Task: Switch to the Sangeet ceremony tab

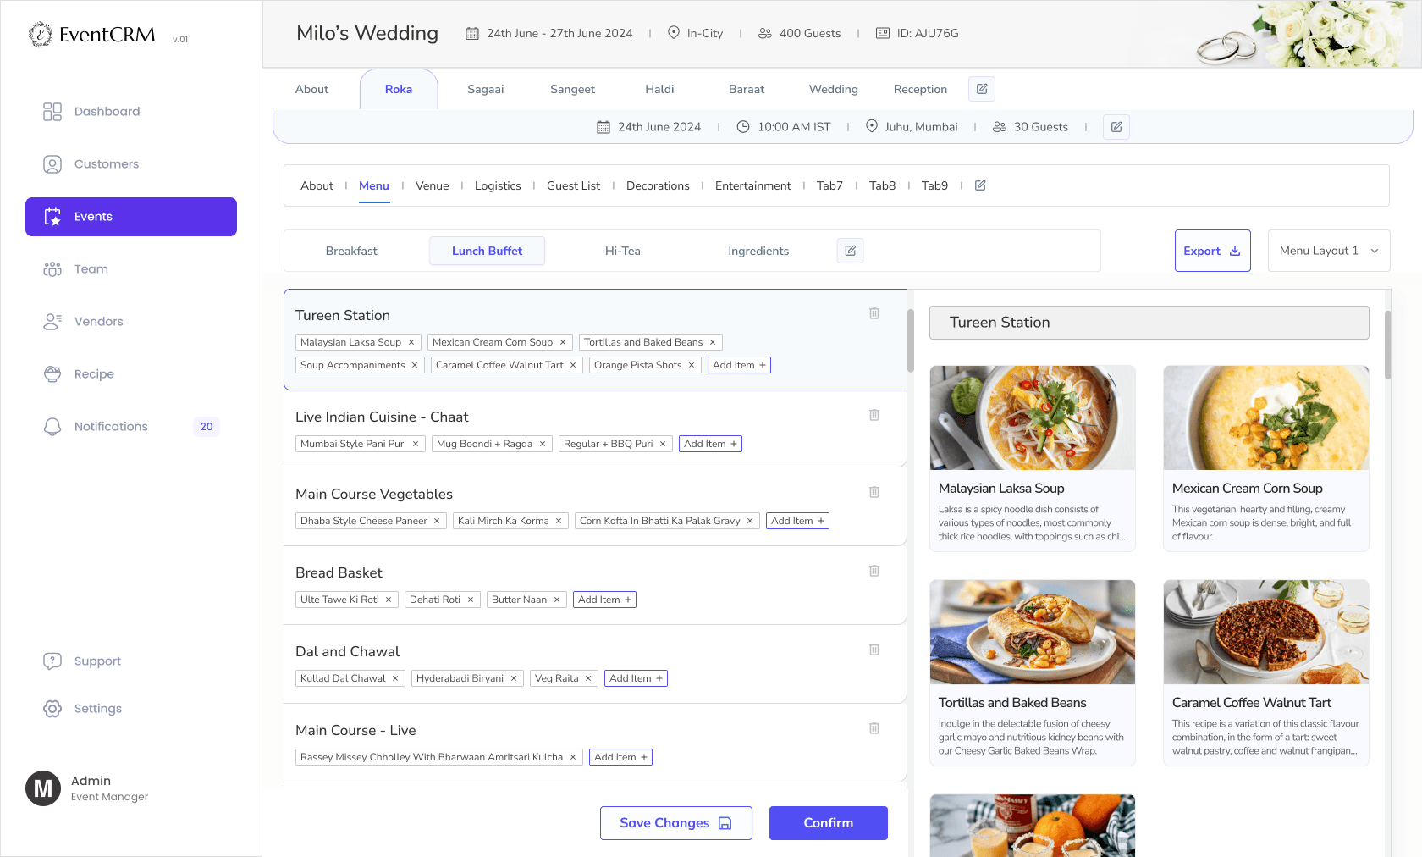Action: (573, 89)
